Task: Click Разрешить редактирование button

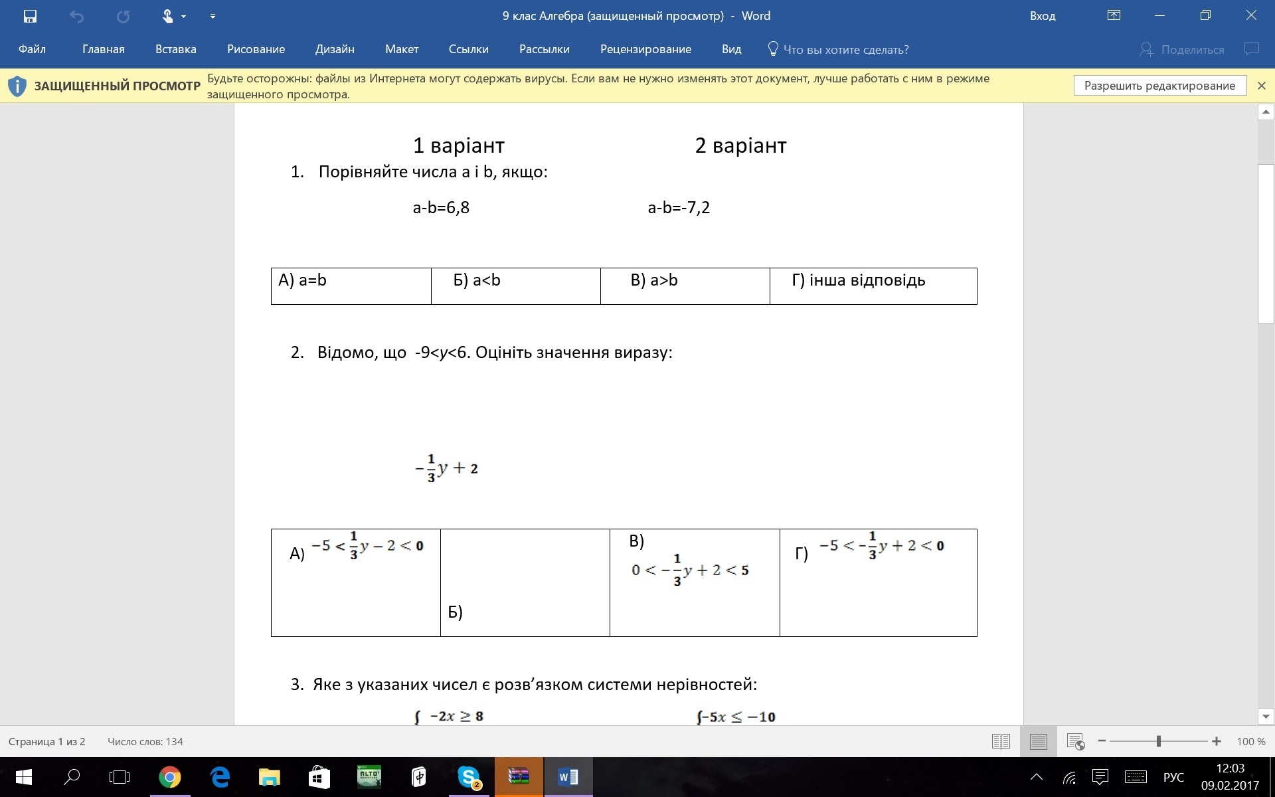Action: [1159, 86]
